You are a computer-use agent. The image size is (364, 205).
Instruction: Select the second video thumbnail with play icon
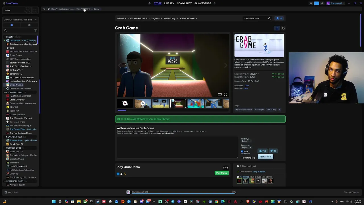click(143, 103)
